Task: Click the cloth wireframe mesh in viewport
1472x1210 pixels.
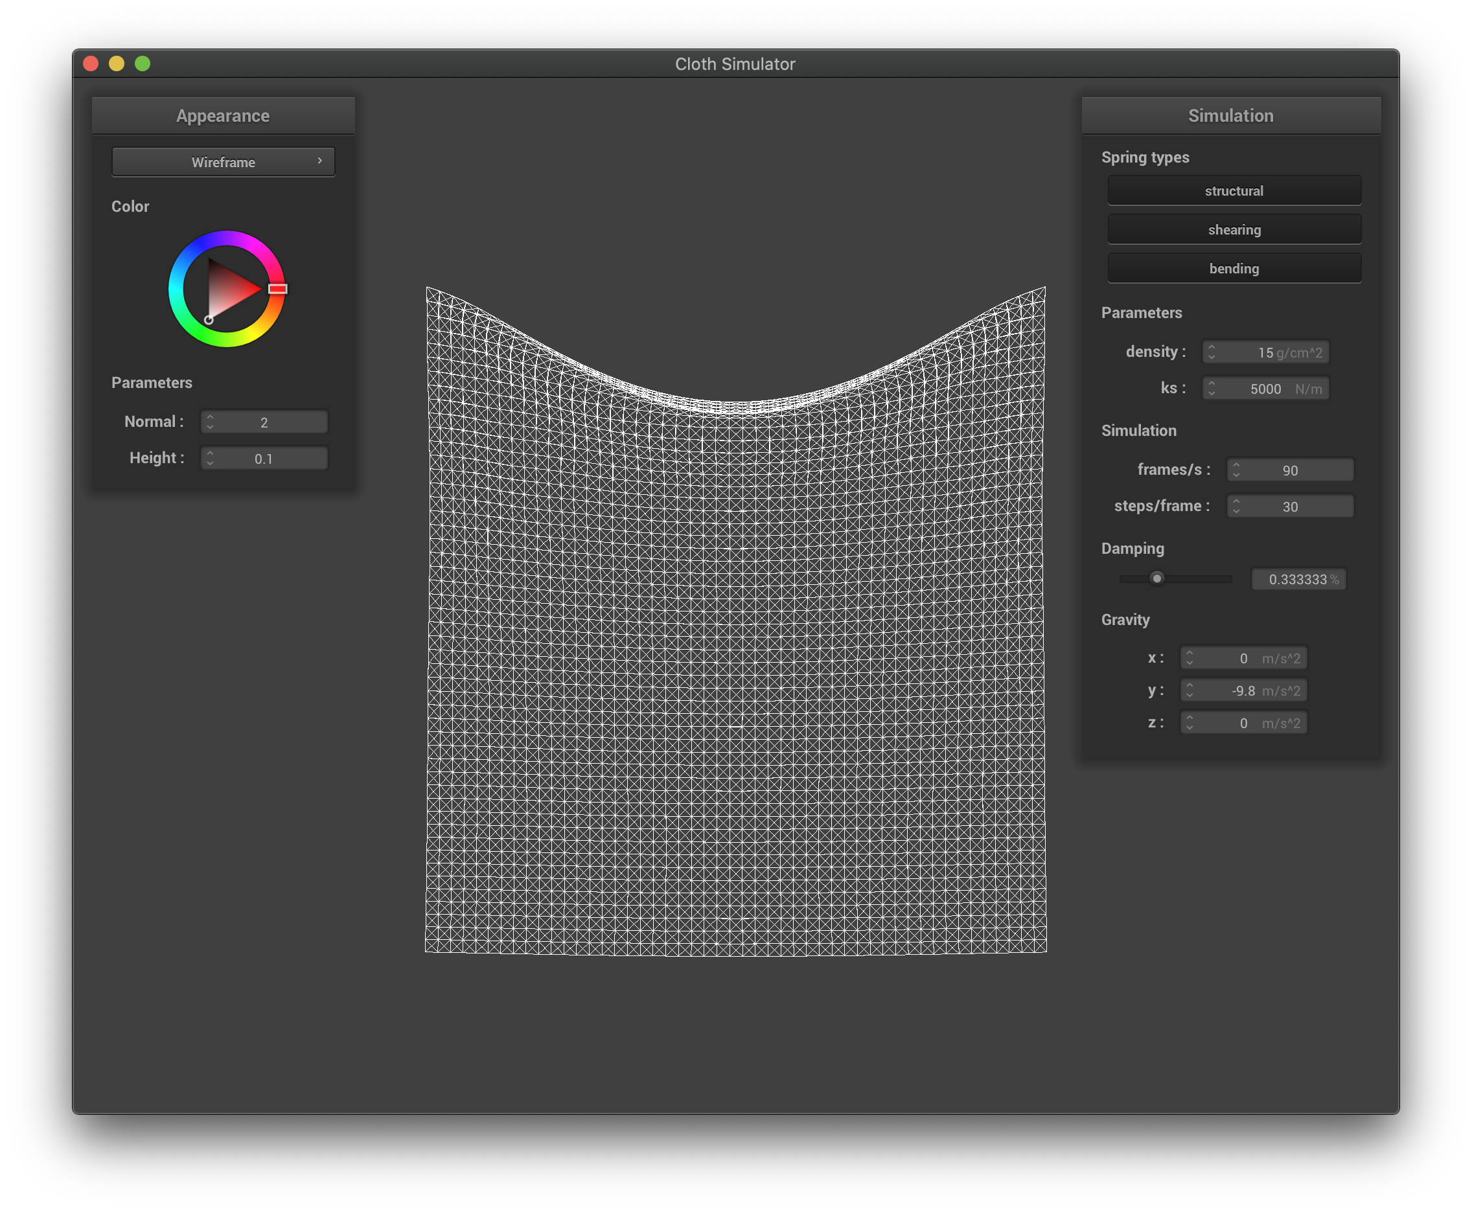Action: [735, 662]
